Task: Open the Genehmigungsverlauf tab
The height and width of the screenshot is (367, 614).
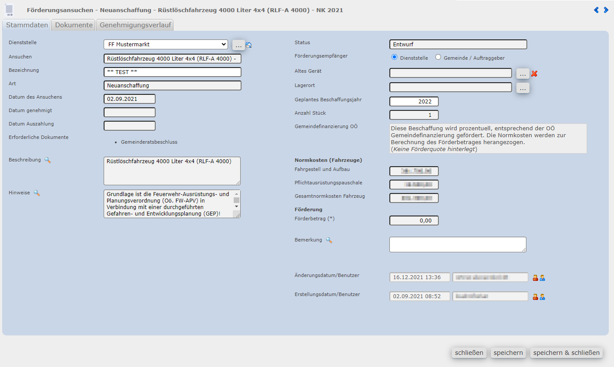Action: pyautogui.click(x=135, y=25)
